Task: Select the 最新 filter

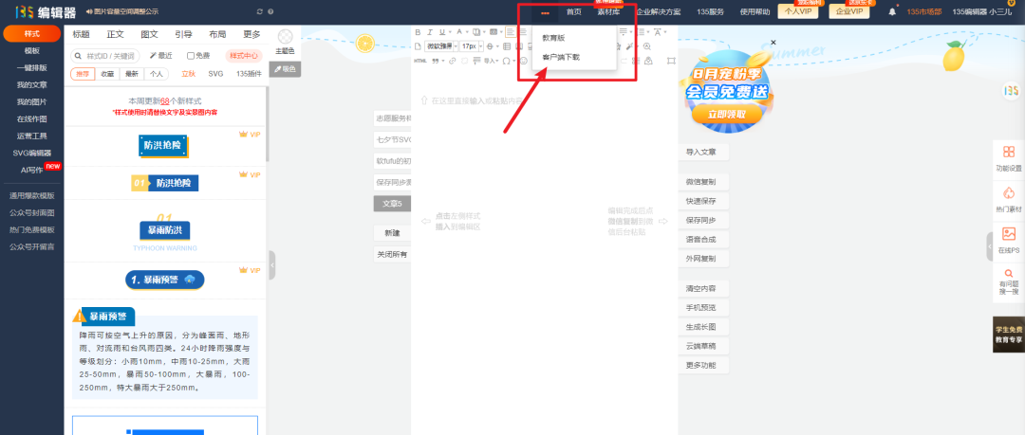Action: tap(131, 74)
